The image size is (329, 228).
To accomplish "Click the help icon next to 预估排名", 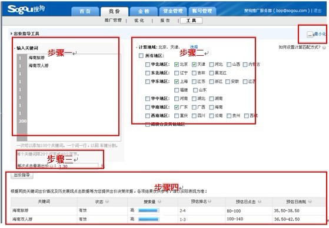I will (209, 201).
